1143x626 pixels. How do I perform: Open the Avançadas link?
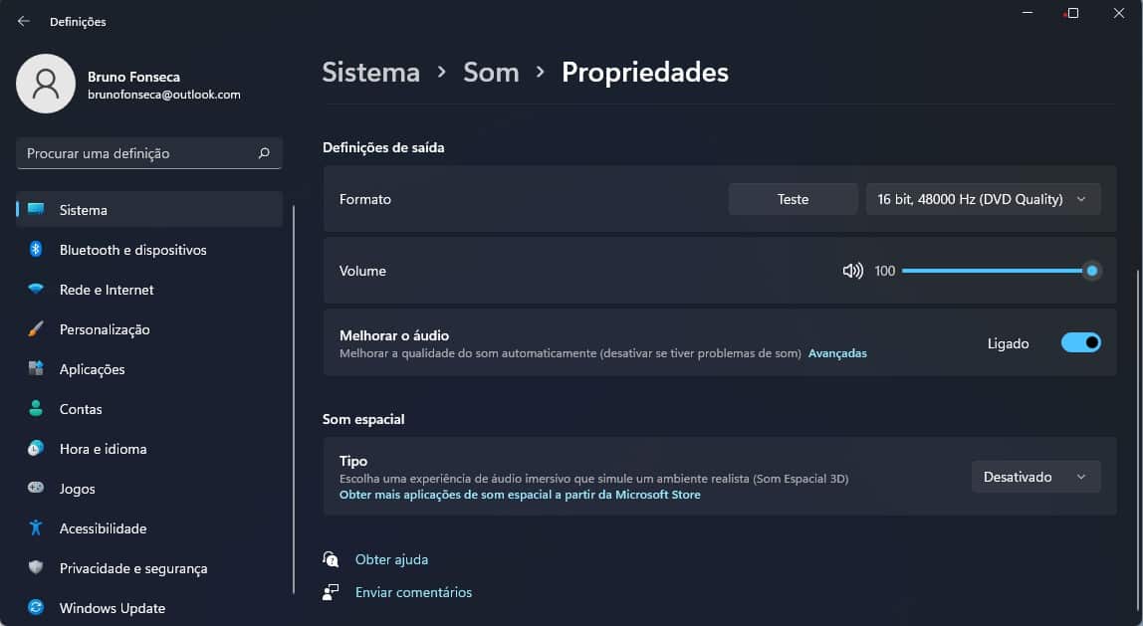(x=837, y=353)
